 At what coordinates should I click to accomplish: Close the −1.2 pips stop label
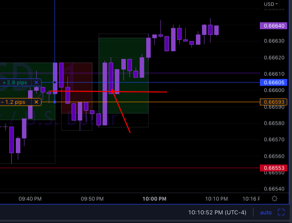(x=36, y=102)
